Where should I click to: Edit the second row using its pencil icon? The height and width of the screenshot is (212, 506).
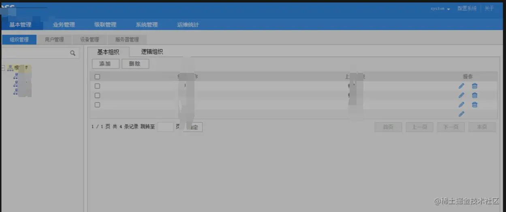point(461,95)
